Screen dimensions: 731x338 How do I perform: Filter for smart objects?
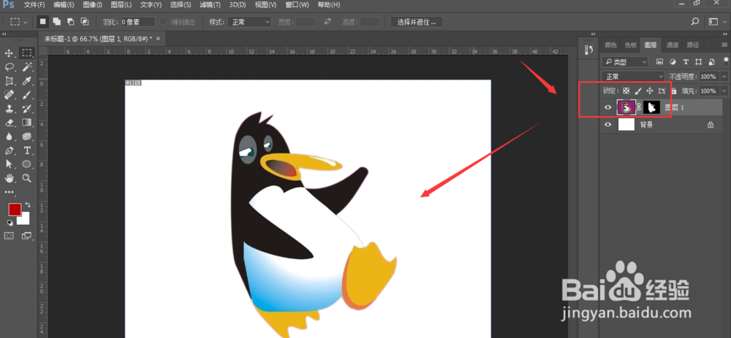(711, 61)
